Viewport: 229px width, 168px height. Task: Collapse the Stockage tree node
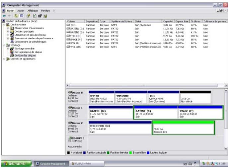[4, 45]
